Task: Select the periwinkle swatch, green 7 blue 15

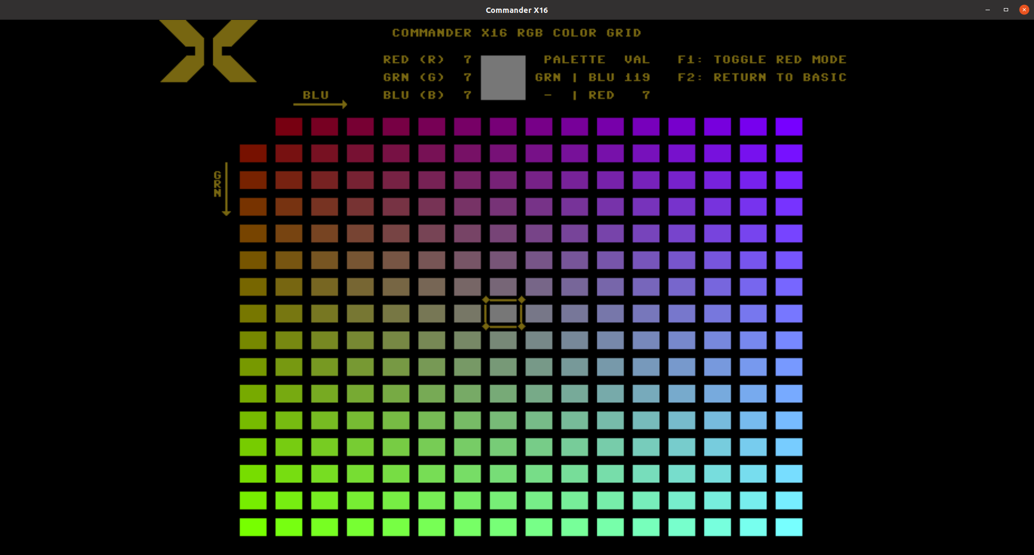Action: (789, 314)
